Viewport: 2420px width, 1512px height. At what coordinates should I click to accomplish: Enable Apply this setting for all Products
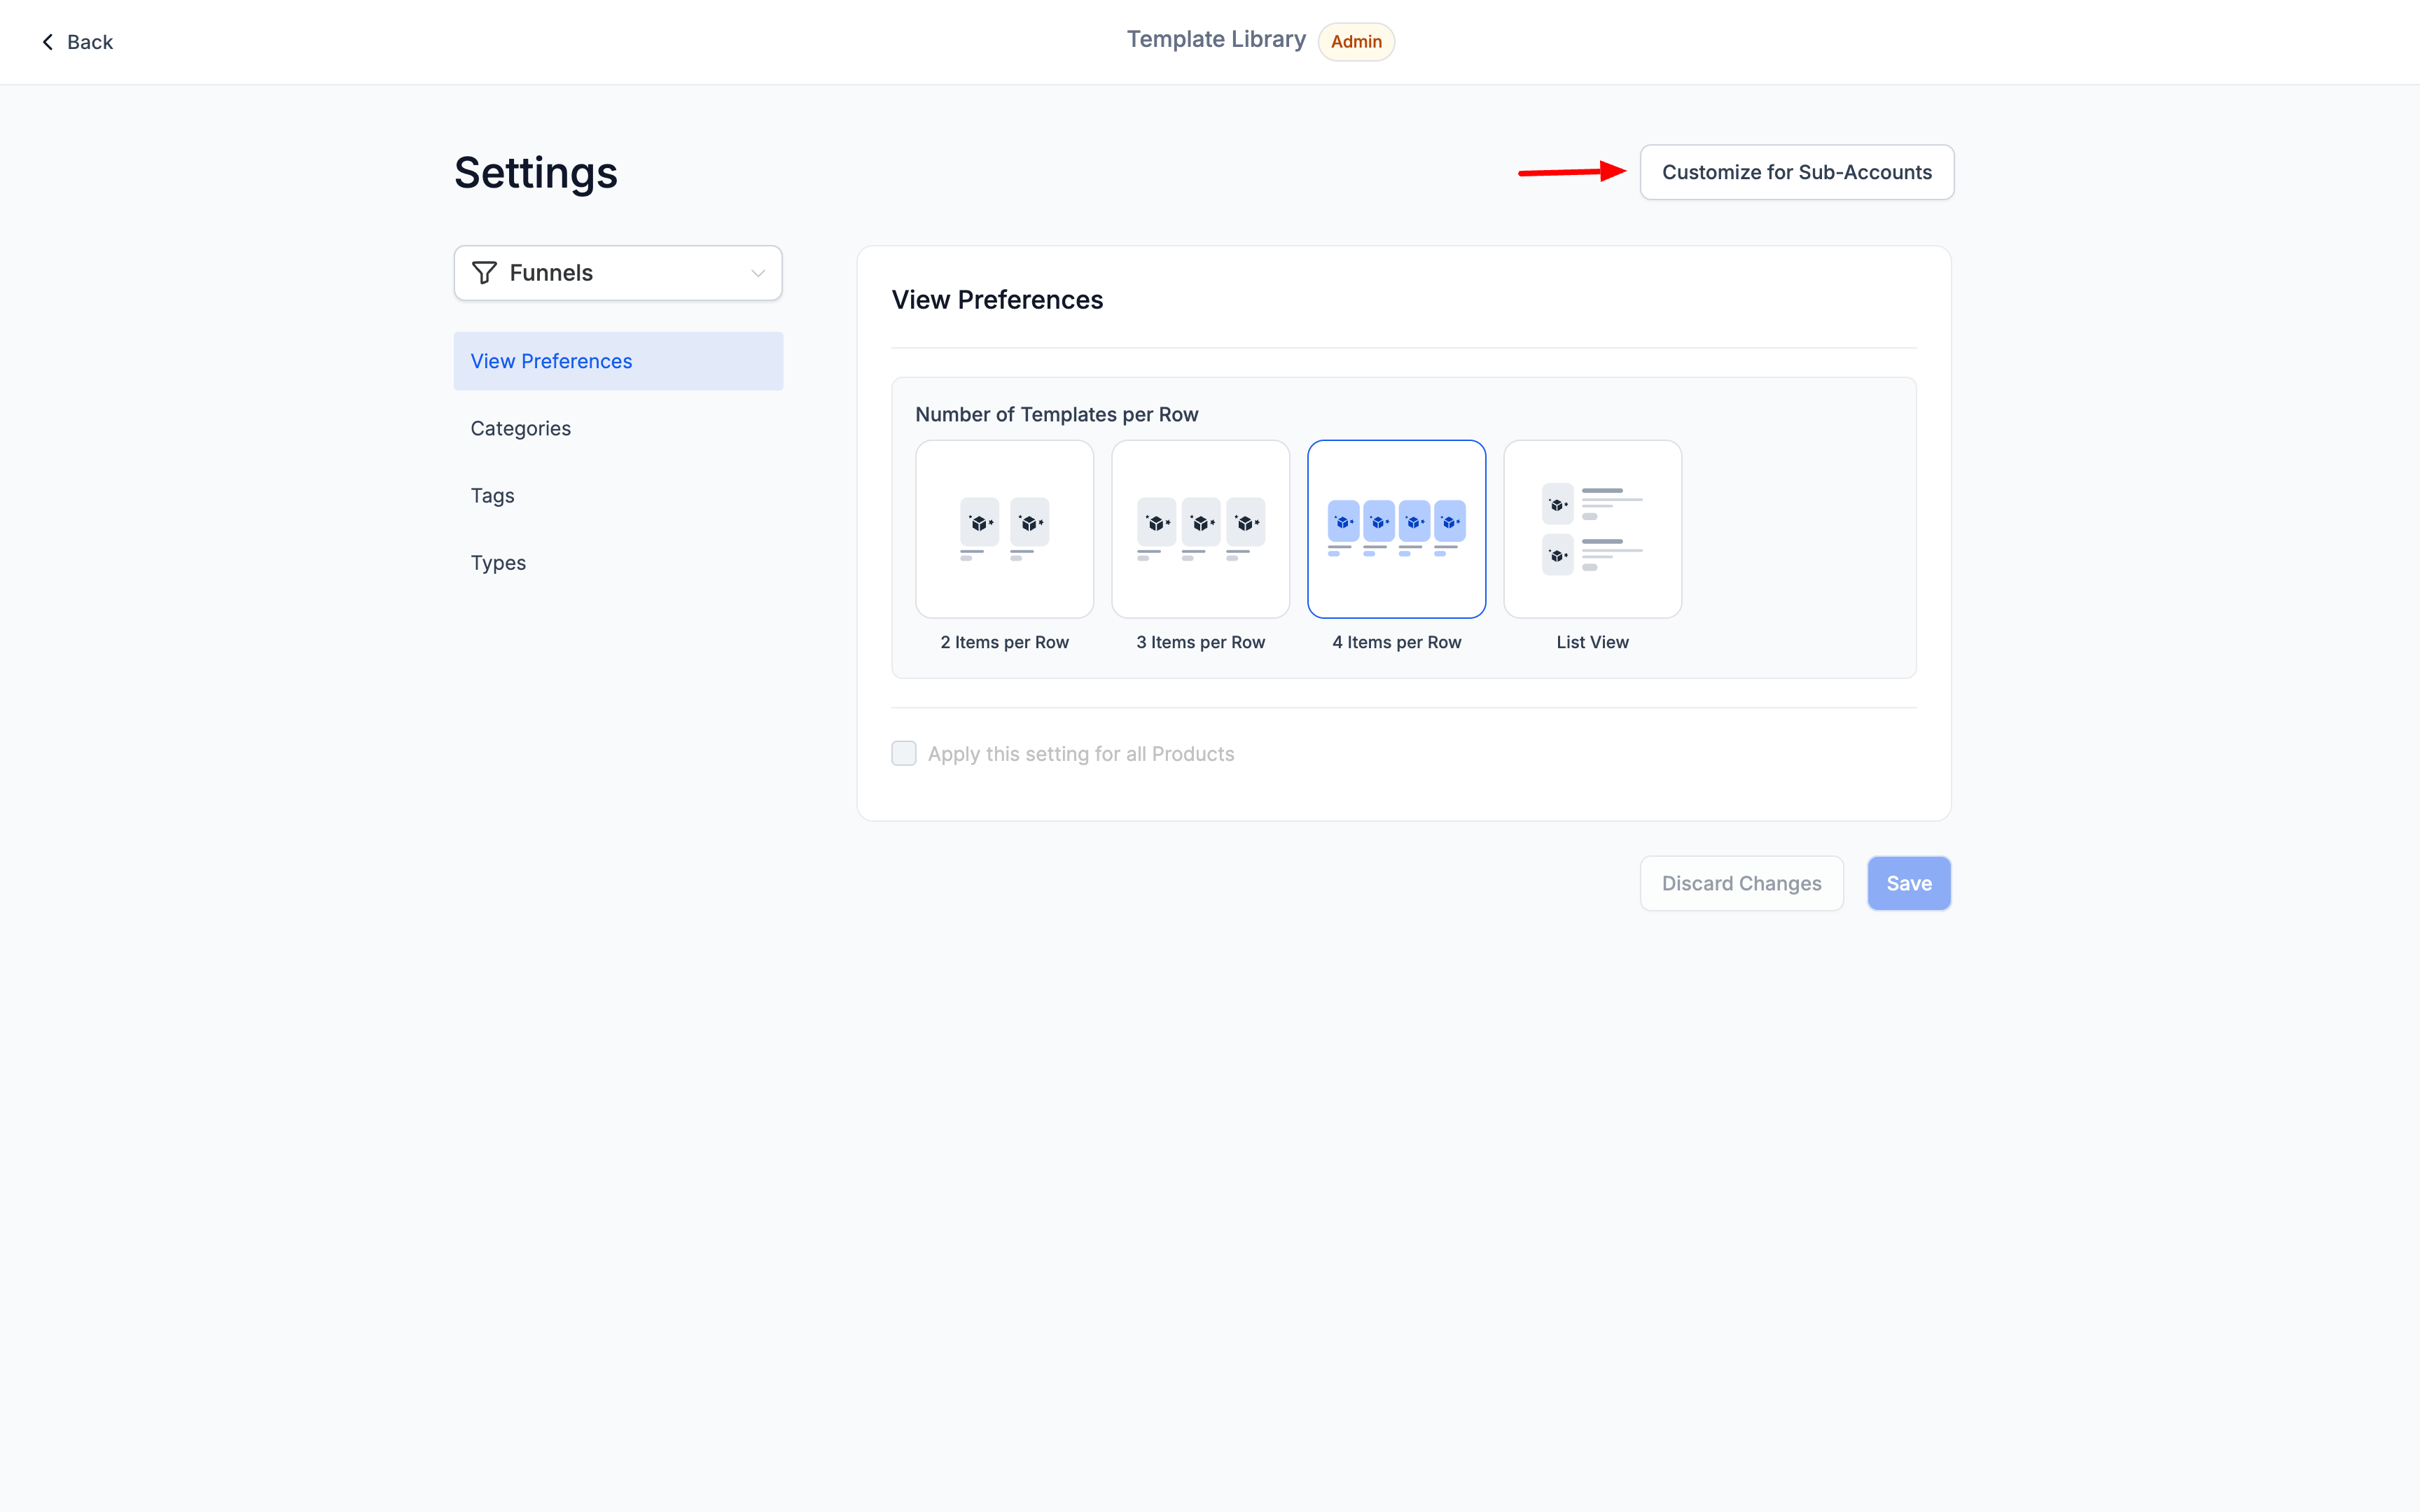click(904, 753)
